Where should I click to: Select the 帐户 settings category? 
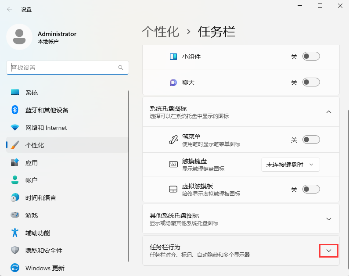coord(67,180)
